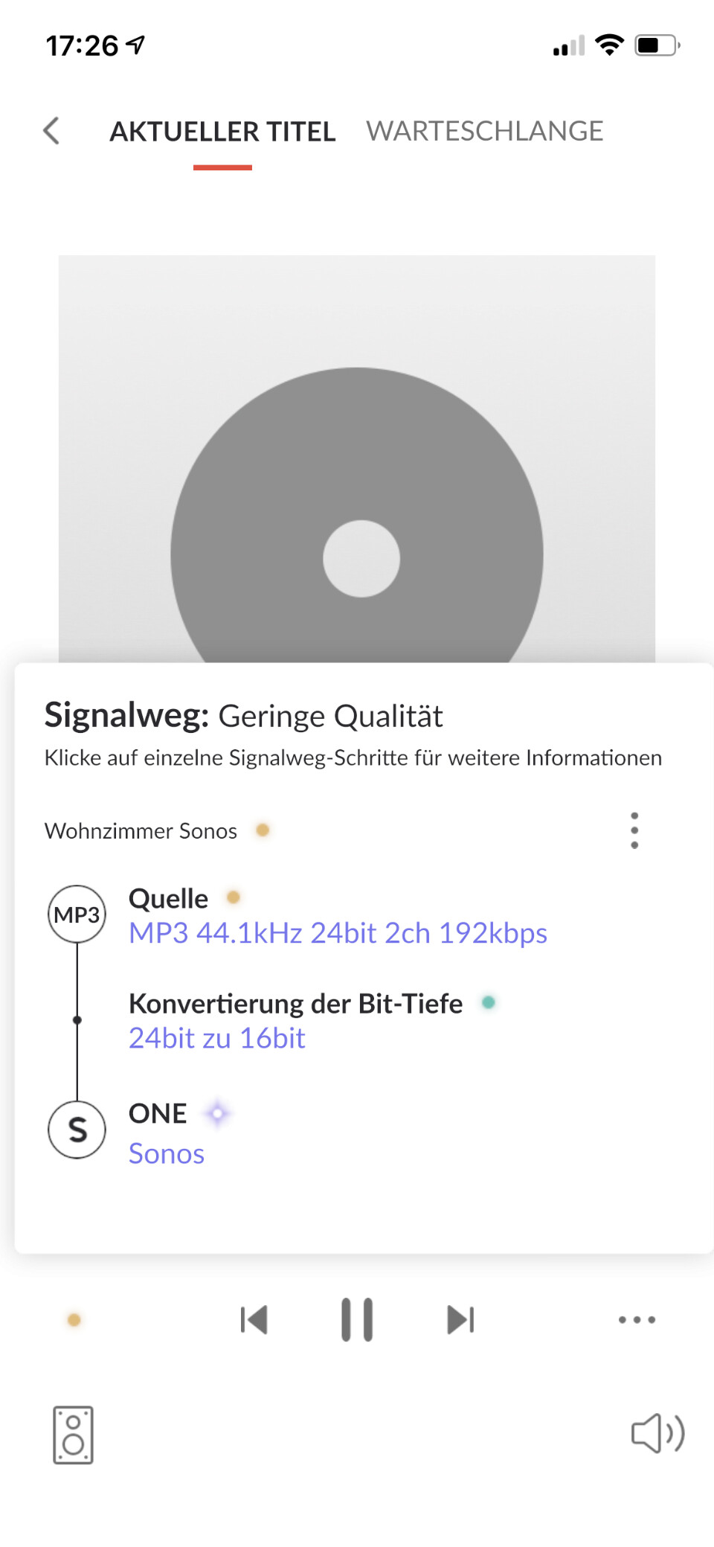Open the more options ellipsis menu

pyautogui.click(x=637, y=1320)
